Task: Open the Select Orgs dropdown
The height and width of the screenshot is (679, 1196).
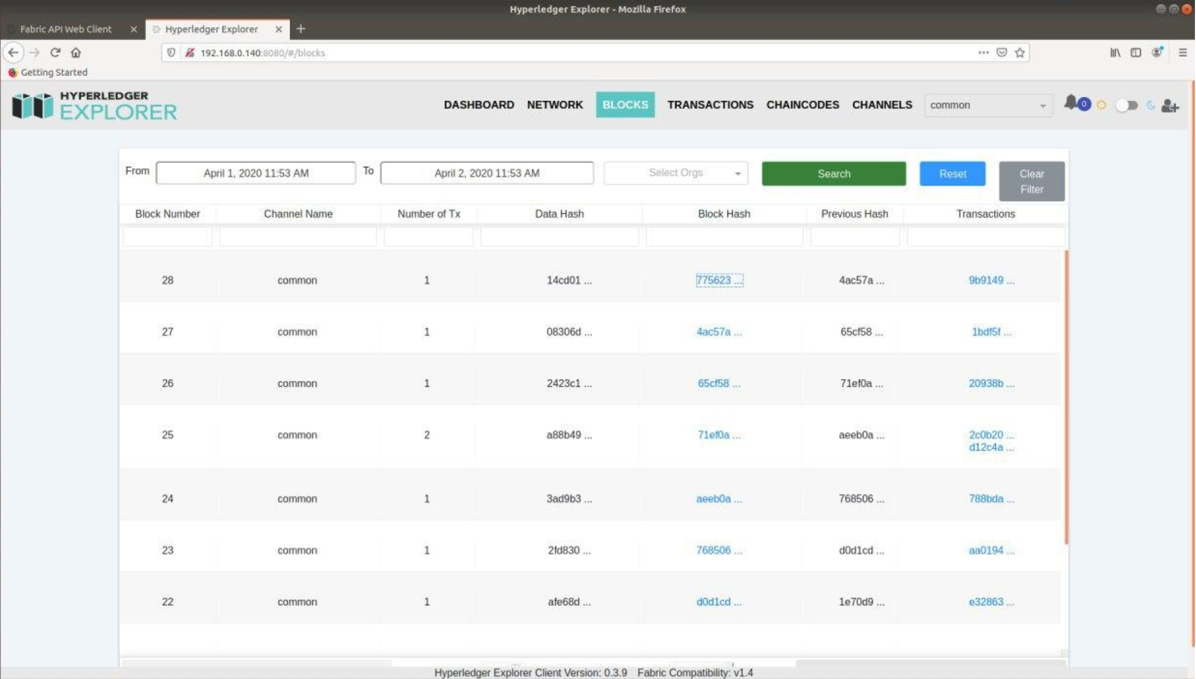Action: (x=676, y=173)
